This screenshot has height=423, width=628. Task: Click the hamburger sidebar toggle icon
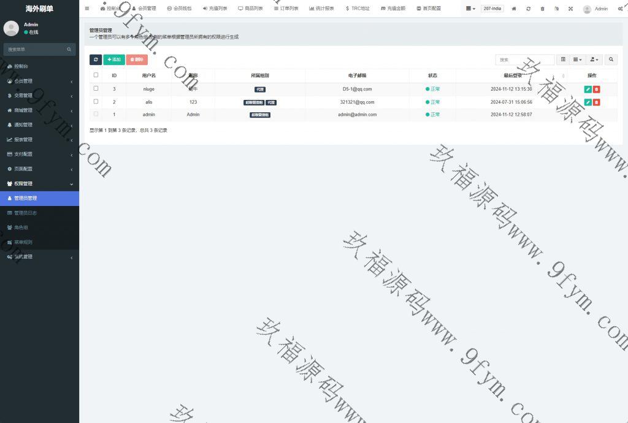point(87,9)
